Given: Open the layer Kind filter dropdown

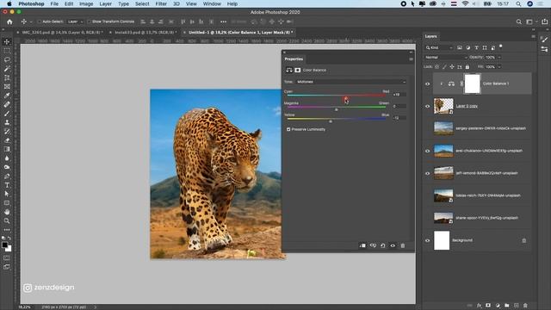Looking at the screenshot, I should click(439, 47).
